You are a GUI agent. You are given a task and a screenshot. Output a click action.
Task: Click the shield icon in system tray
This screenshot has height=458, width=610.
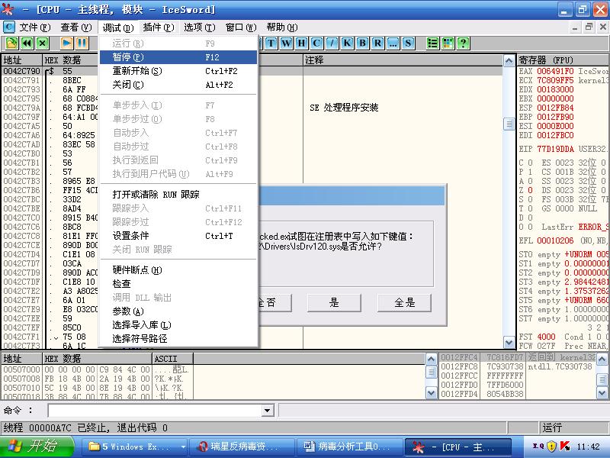pyautogui.click(x=551, y=447)
